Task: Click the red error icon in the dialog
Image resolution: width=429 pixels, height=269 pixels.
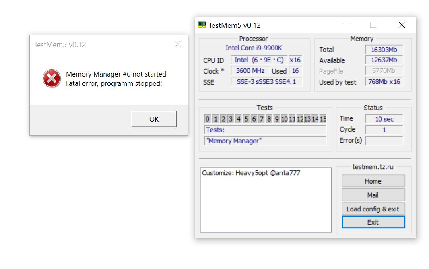Action: (52, 79)
